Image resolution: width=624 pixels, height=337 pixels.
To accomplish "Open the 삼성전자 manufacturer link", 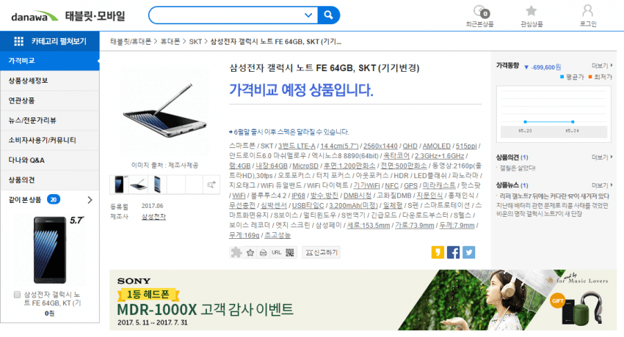I will click(x=153, y=217).
